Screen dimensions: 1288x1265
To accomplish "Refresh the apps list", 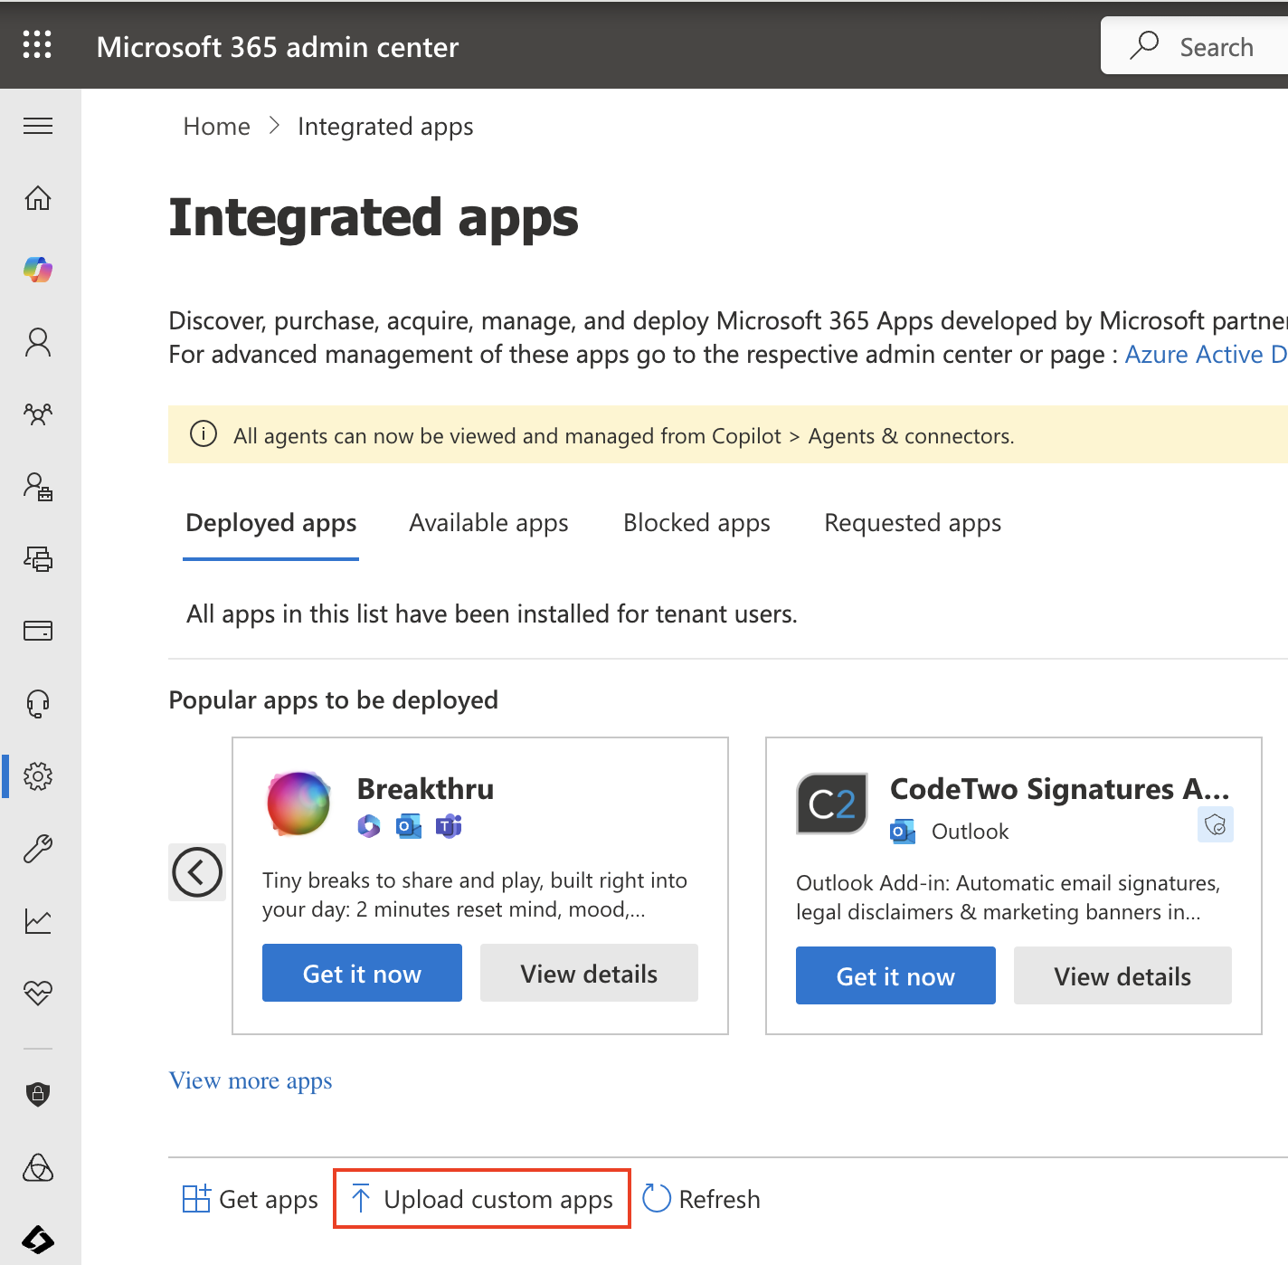I will click(x=702, y=1199).
